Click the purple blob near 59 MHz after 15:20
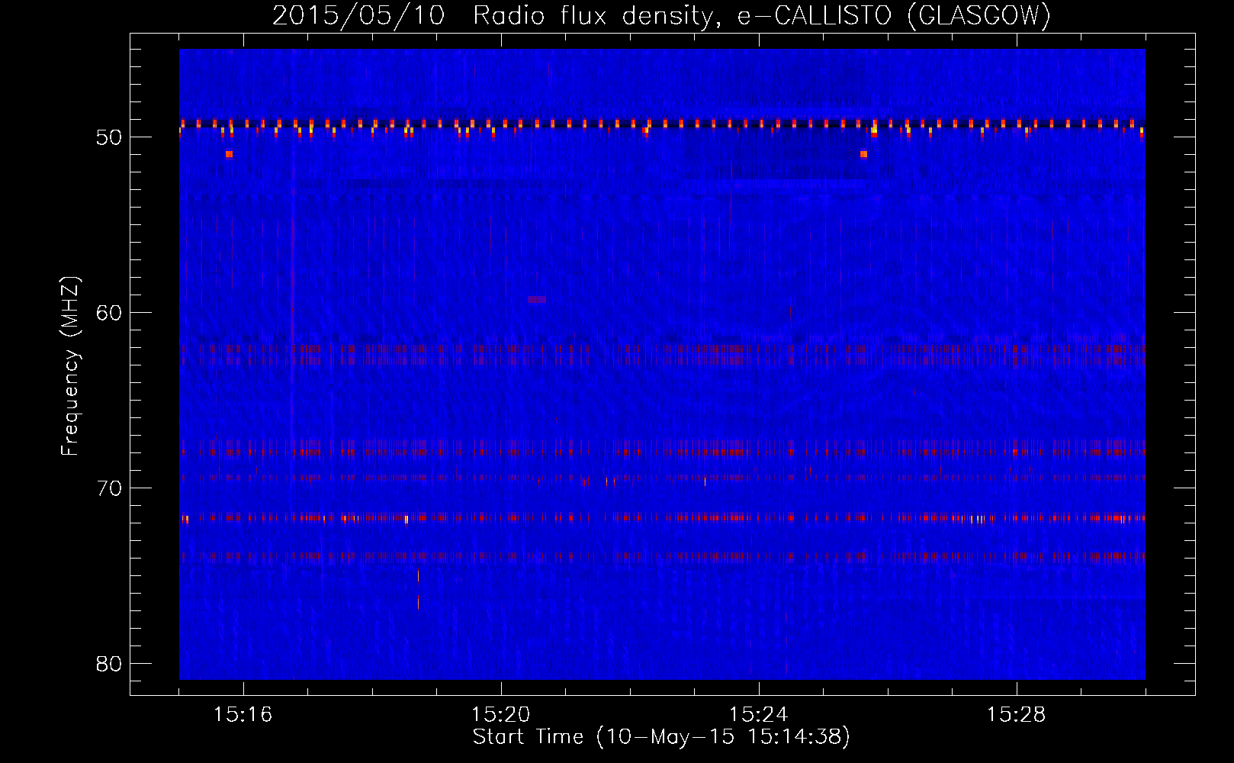This screenshot has width=1234, height=763. pyautogui.click(x=537, y=300)
